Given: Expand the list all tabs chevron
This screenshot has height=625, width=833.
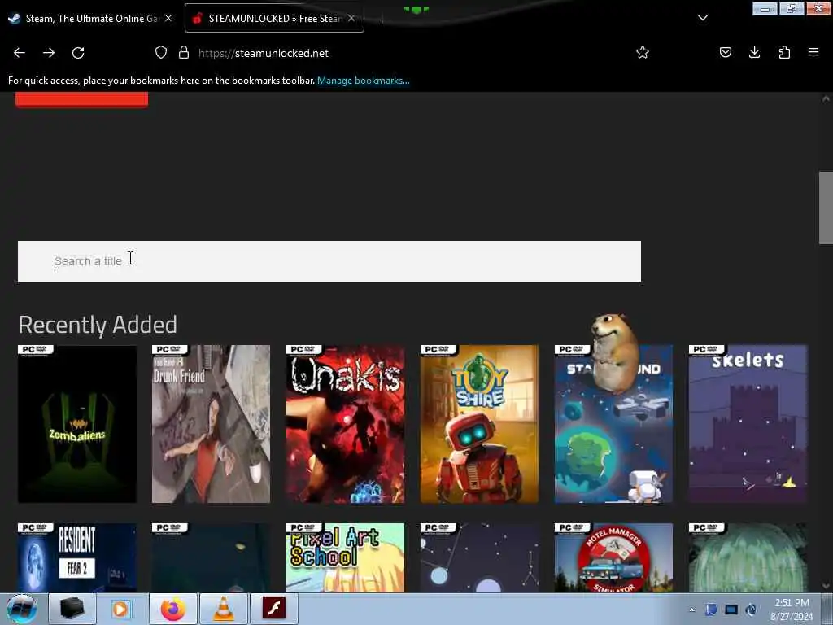Looking at the screenshot, I should tap(703, 18).
